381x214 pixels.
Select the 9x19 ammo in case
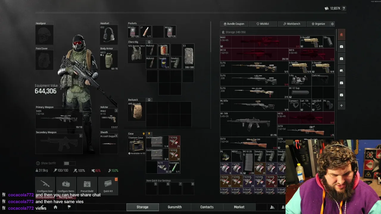pyautogui.click(x=163, y=167)
